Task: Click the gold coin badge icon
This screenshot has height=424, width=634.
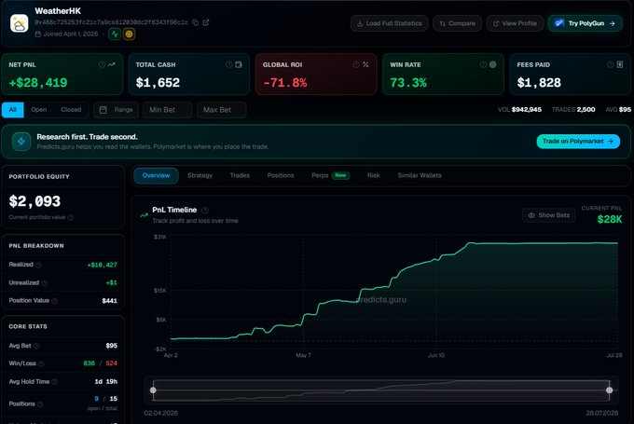Action: [129, 34]
